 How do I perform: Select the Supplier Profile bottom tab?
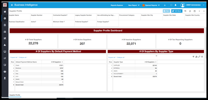click(15, 95)
